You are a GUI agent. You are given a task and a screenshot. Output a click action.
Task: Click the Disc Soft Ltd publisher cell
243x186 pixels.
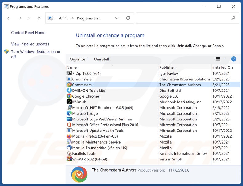170,91
